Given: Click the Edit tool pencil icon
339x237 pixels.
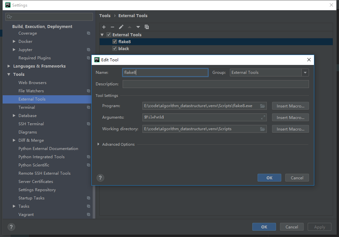Looking at the screenshot, I should pos(121,27).
